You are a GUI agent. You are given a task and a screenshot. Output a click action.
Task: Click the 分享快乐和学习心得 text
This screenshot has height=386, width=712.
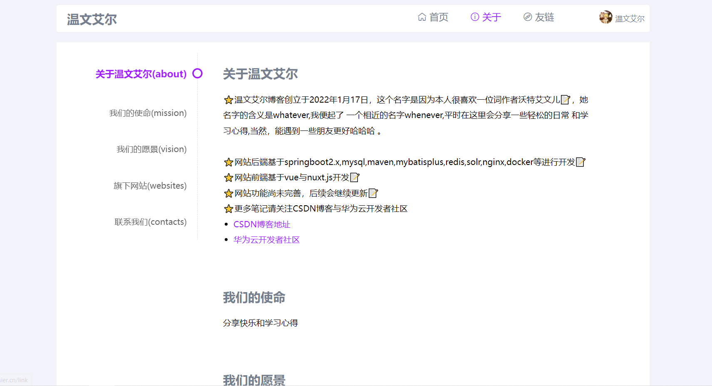pos(260,323)
